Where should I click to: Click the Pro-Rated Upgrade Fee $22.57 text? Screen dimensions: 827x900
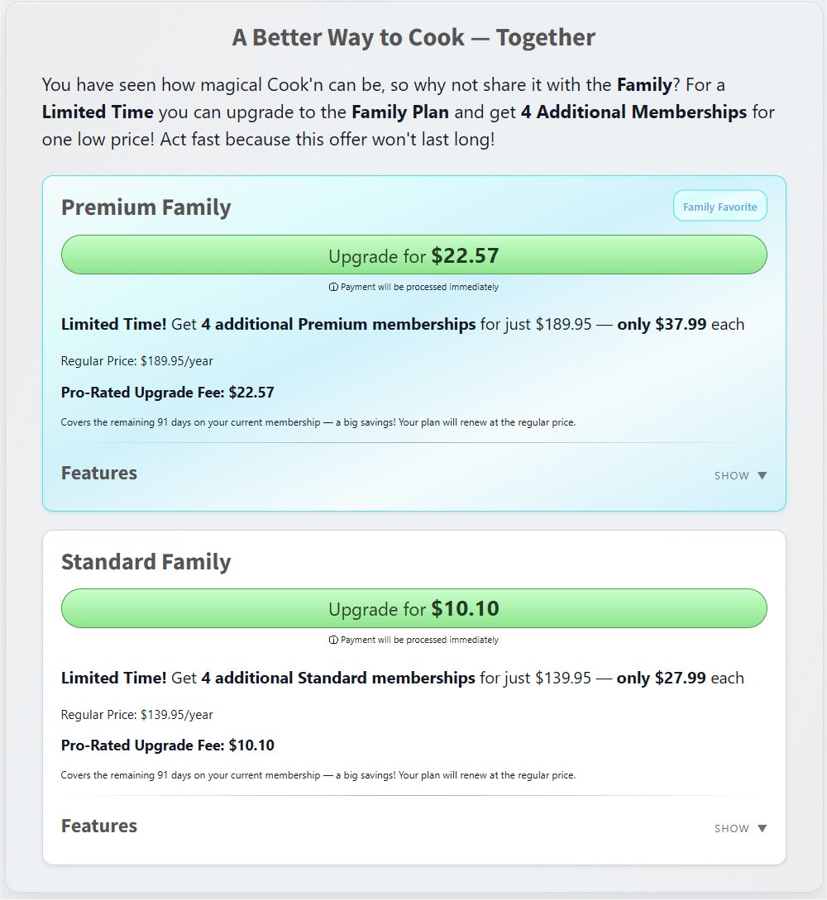coord(168,393)
